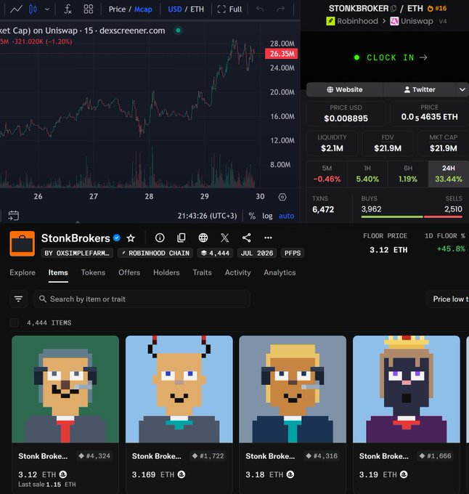Select the 24H timeframe stats
469x494 pixels.
pyautogui.click(x=449, y=174)
